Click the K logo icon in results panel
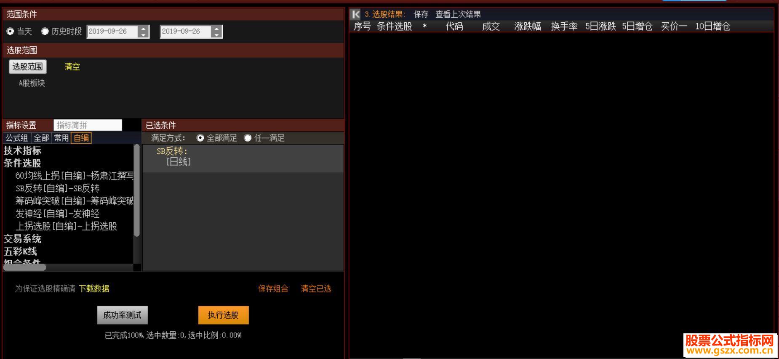This screenshot has height=359, width=779. (x=356, y=14)
